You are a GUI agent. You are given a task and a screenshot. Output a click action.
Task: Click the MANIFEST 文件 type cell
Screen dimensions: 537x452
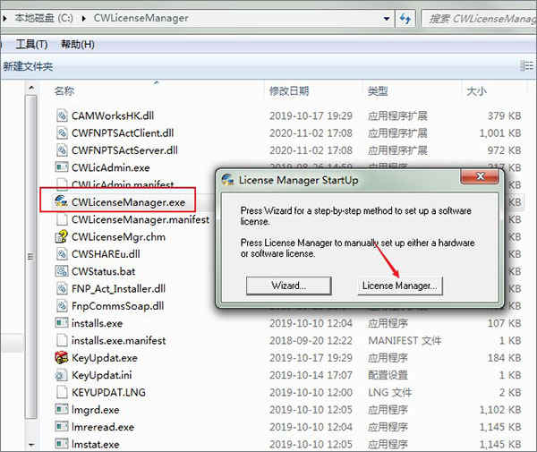pos(405,341)
